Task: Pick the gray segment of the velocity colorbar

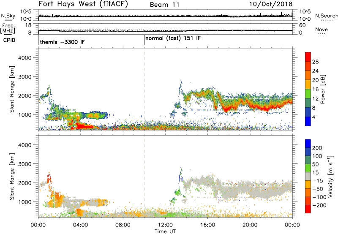Action: pos(308,177)
